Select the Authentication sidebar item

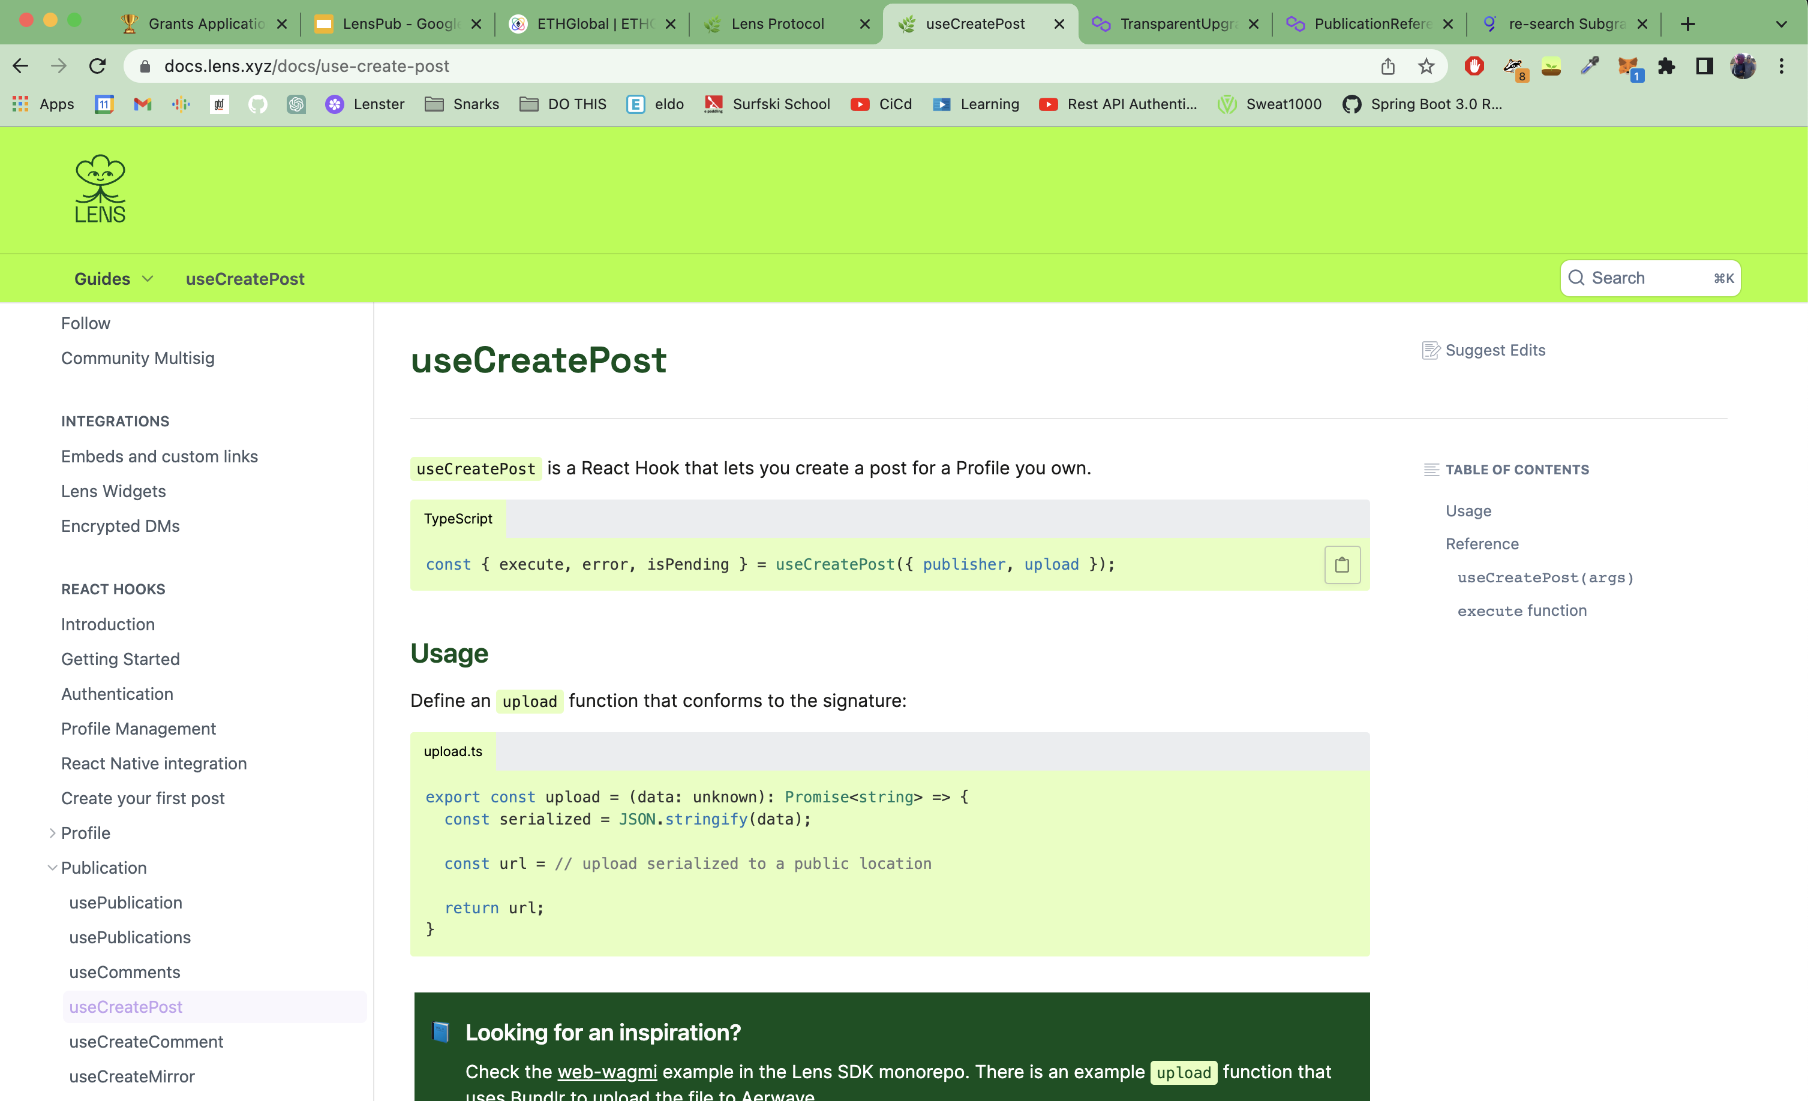(x=116, y=694)
